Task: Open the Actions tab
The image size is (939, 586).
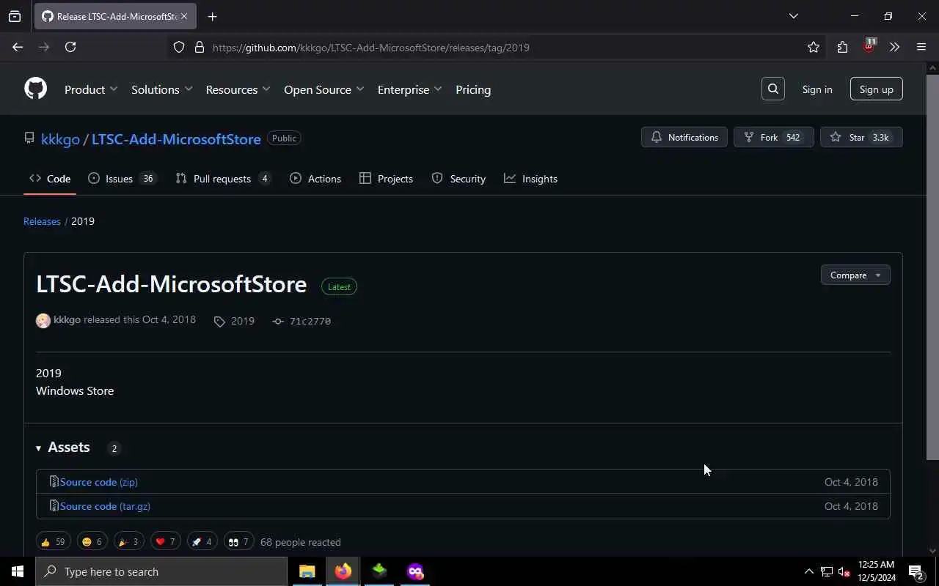Action: click(x=315, y=179)
